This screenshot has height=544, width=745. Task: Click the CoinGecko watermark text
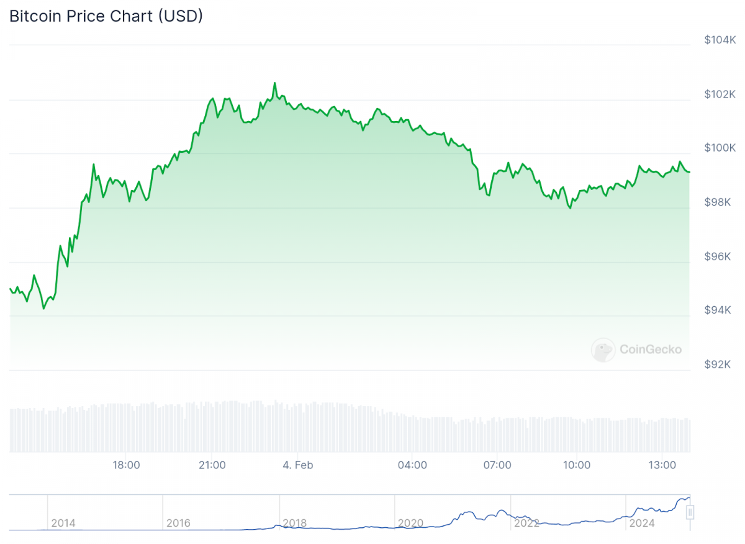[x=651, y=350]
